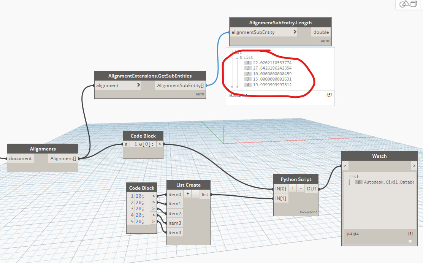Add an input port on Python Script
This screenshot has width=423, height=263.
click(292, 188)
